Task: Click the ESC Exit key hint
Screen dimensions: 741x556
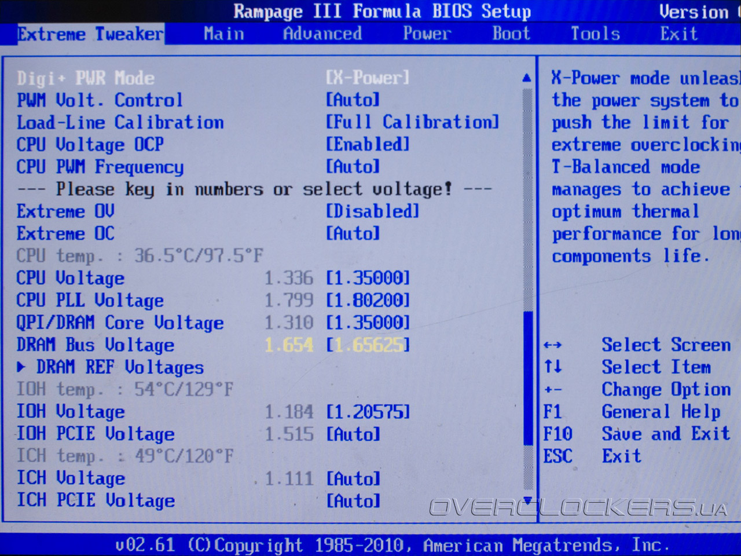Action: [x=592, y=456]
